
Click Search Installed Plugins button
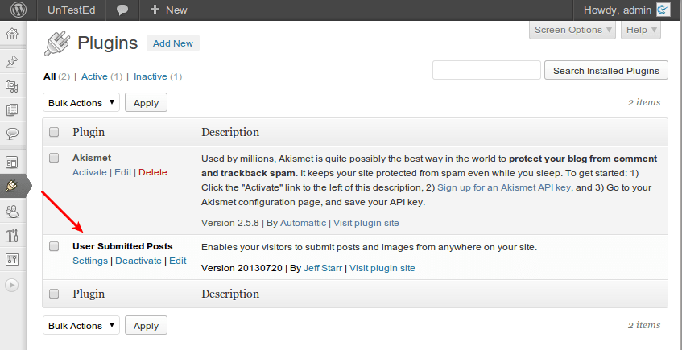click(606, 71)
